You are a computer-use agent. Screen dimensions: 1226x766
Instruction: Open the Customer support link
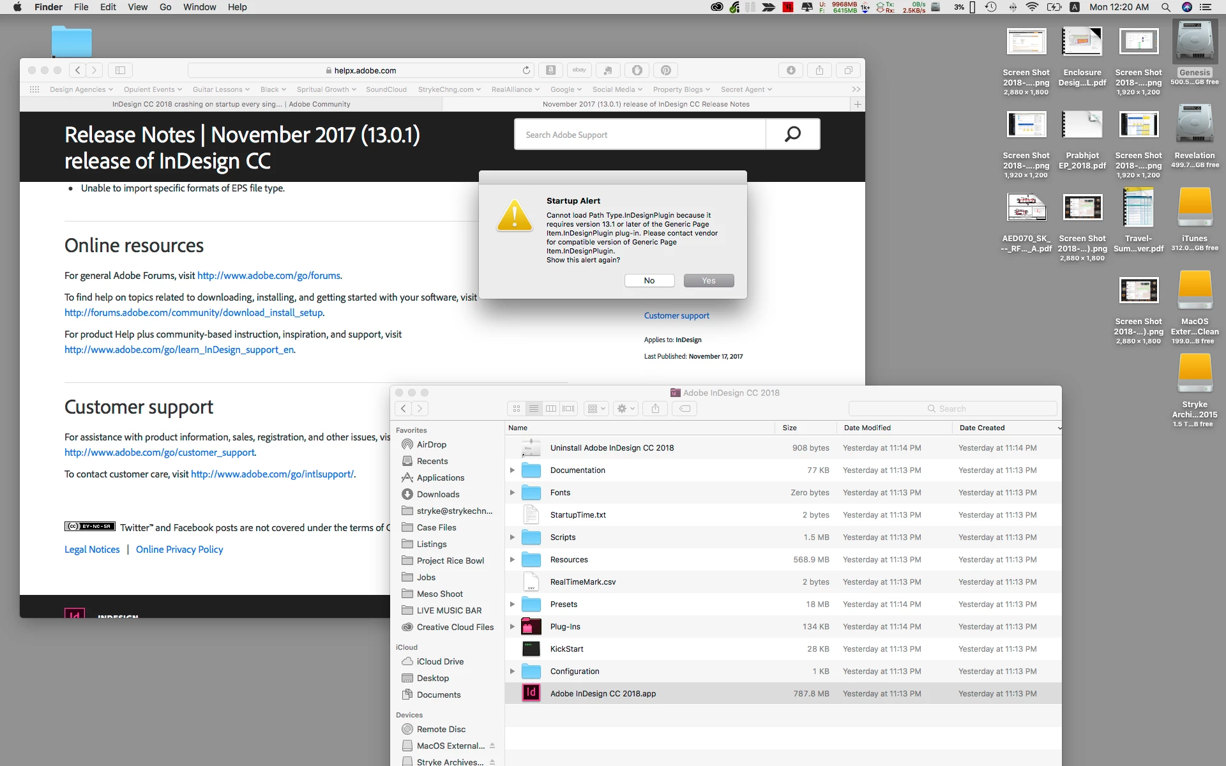click(x=676, y=315)
